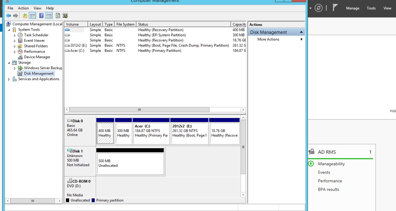Screen dimensions: 396x211
Task: Expand the Task Scheduler node
Action: pos(15,35)
